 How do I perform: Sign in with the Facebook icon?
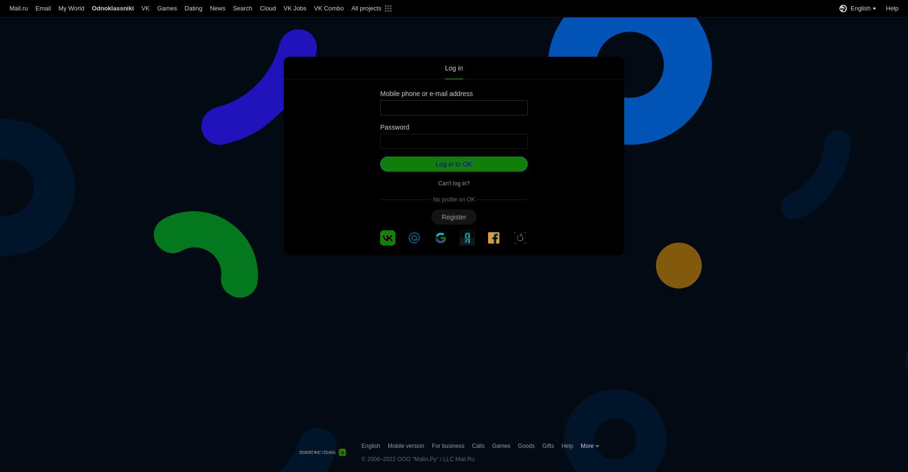(x=494, y=238)
